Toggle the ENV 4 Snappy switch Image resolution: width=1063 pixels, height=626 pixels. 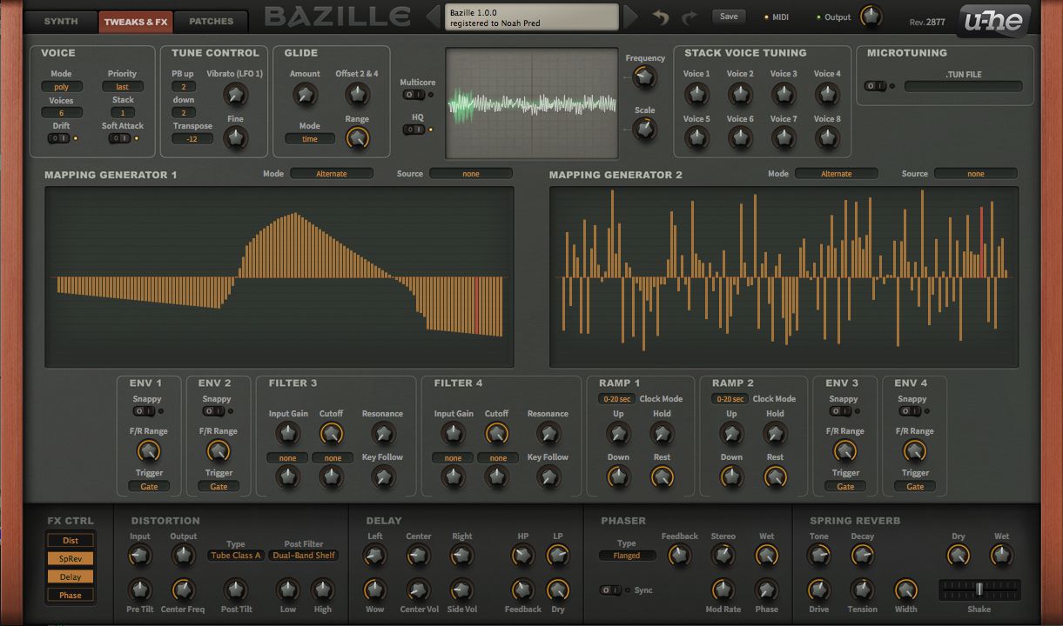910,411
